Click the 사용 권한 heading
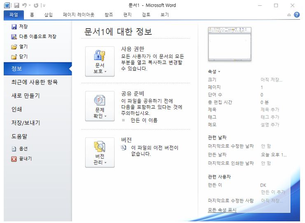The width and height of the screenshot is (305, 223). (133, 49)
